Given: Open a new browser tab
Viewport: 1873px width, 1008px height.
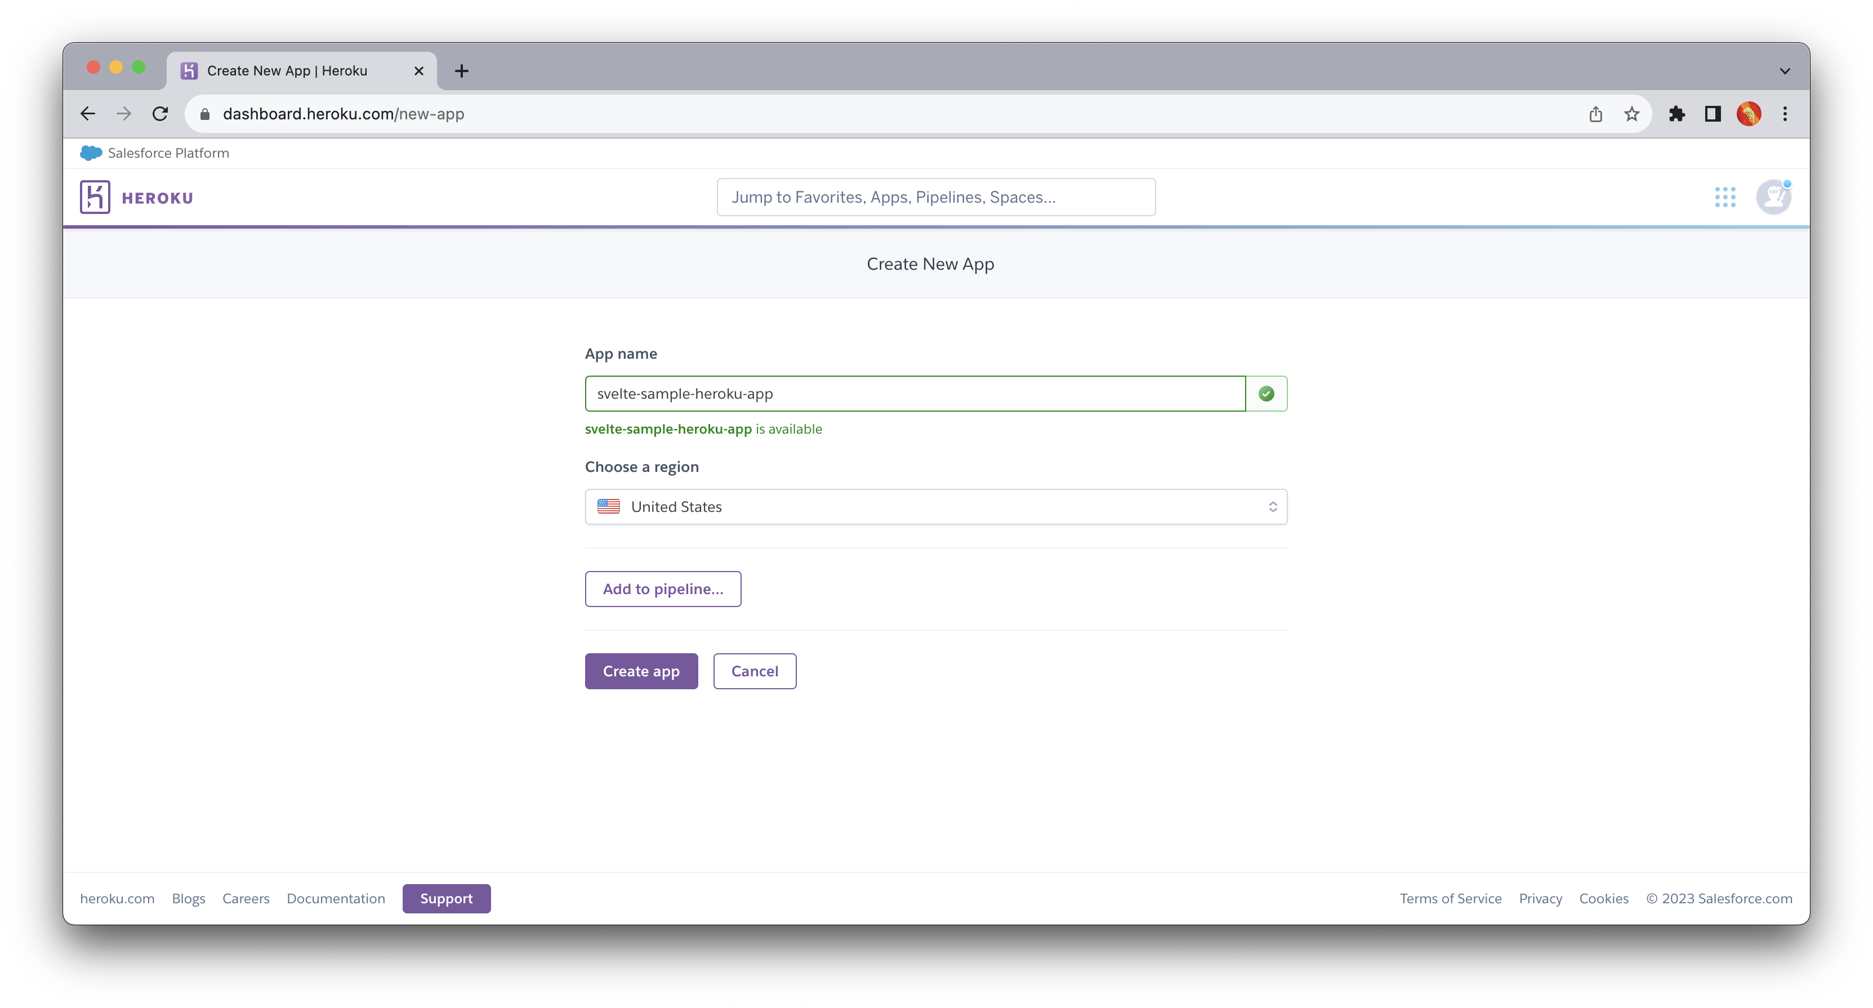Looking at the screenshot, I should point(461,72).
